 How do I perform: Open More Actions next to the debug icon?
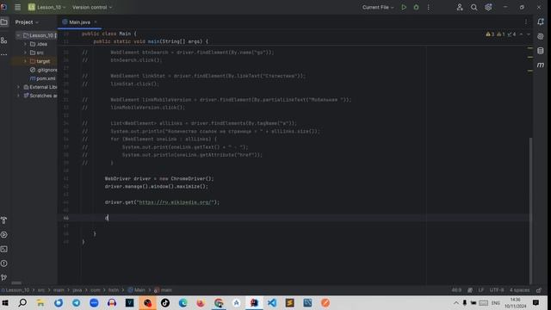pos(429,7)
